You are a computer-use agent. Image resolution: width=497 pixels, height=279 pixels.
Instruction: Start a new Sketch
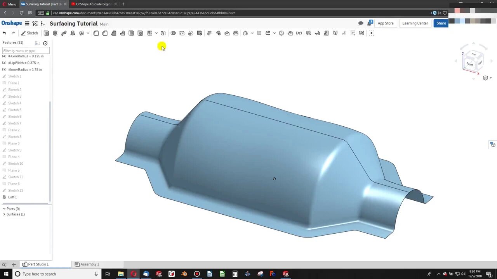point(30,33)
